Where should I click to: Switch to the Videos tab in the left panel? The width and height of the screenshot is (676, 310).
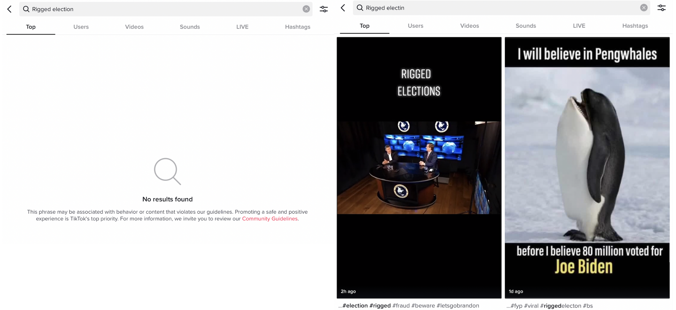click(x=134, y=27)
